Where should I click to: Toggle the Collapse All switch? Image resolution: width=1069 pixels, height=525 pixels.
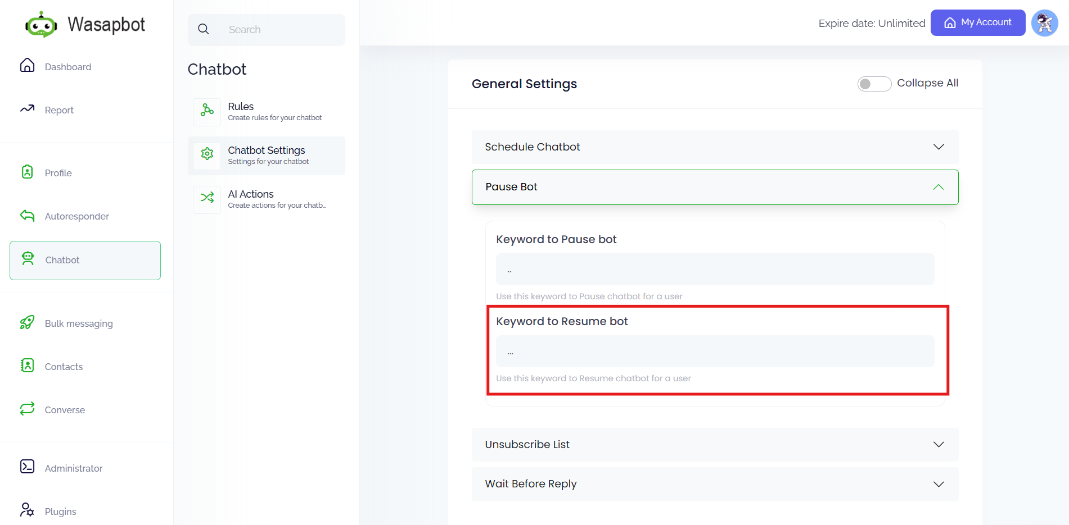(x=874, y=84)
